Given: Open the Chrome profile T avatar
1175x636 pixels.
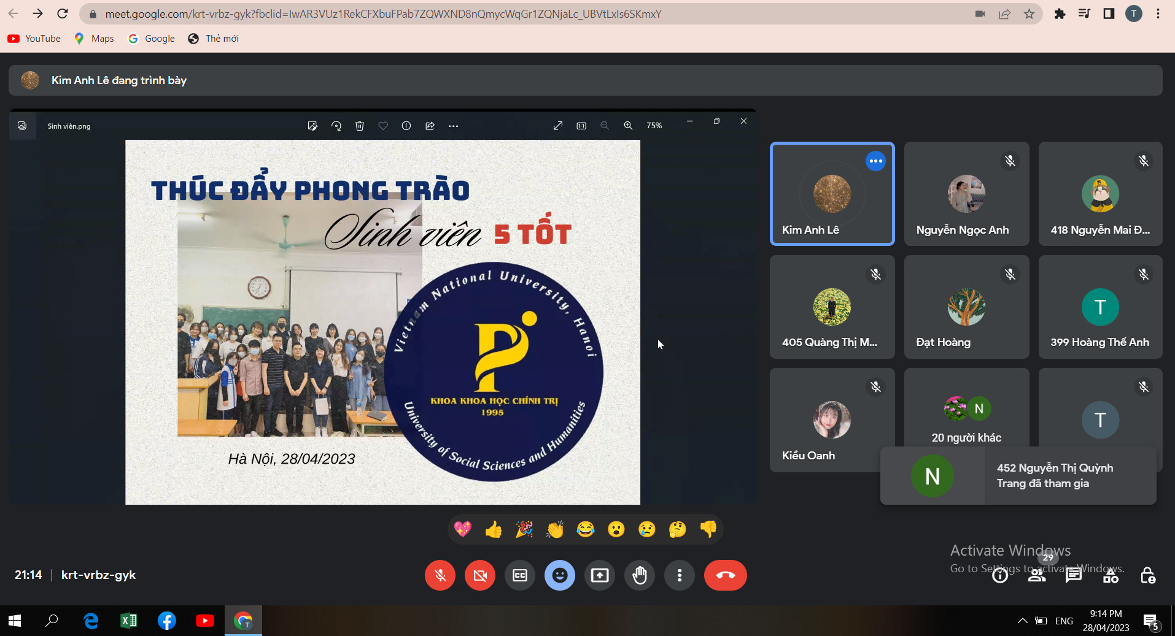Looking at the screenshot, I should (1133, 13).
